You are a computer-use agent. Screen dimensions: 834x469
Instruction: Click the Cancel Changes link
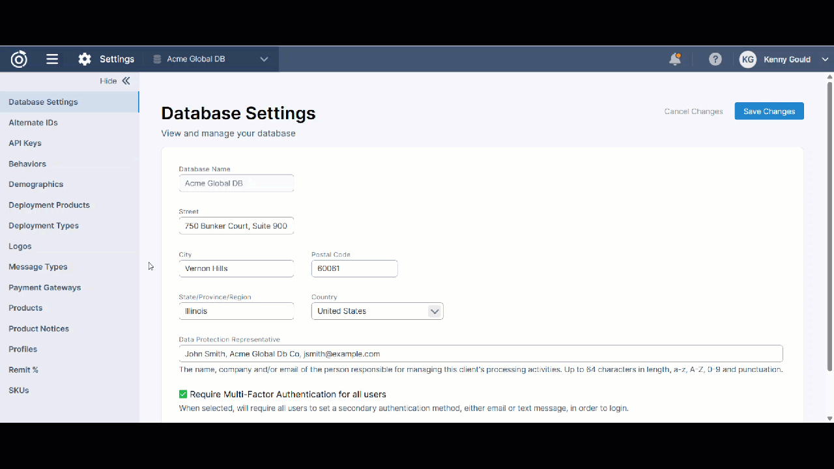[693, 111]
